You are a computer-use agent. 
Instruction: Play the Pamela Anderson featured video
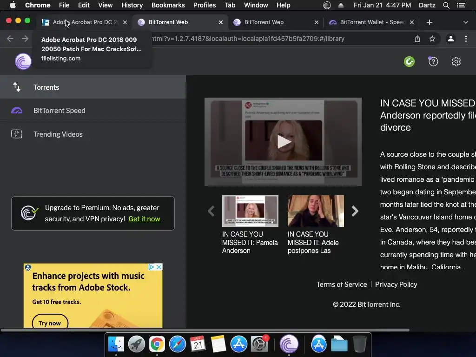click(x=284, y=142)
